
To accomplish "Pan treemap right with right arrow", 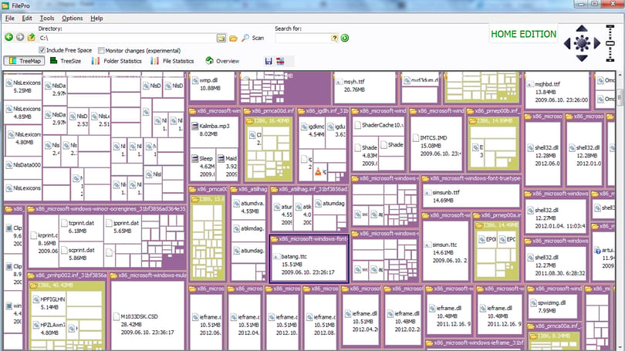I will tap(597, 43).
